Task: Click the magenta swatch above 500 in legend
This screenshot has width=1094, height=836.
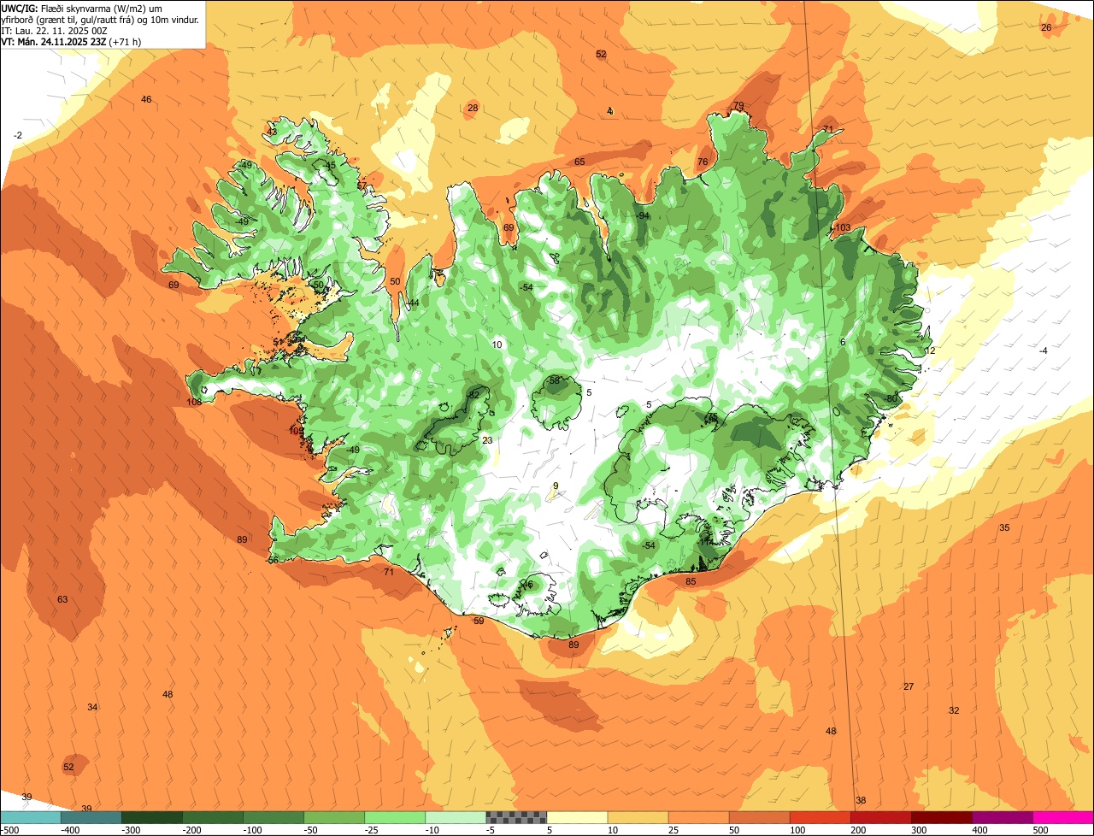Action: 1063,817
